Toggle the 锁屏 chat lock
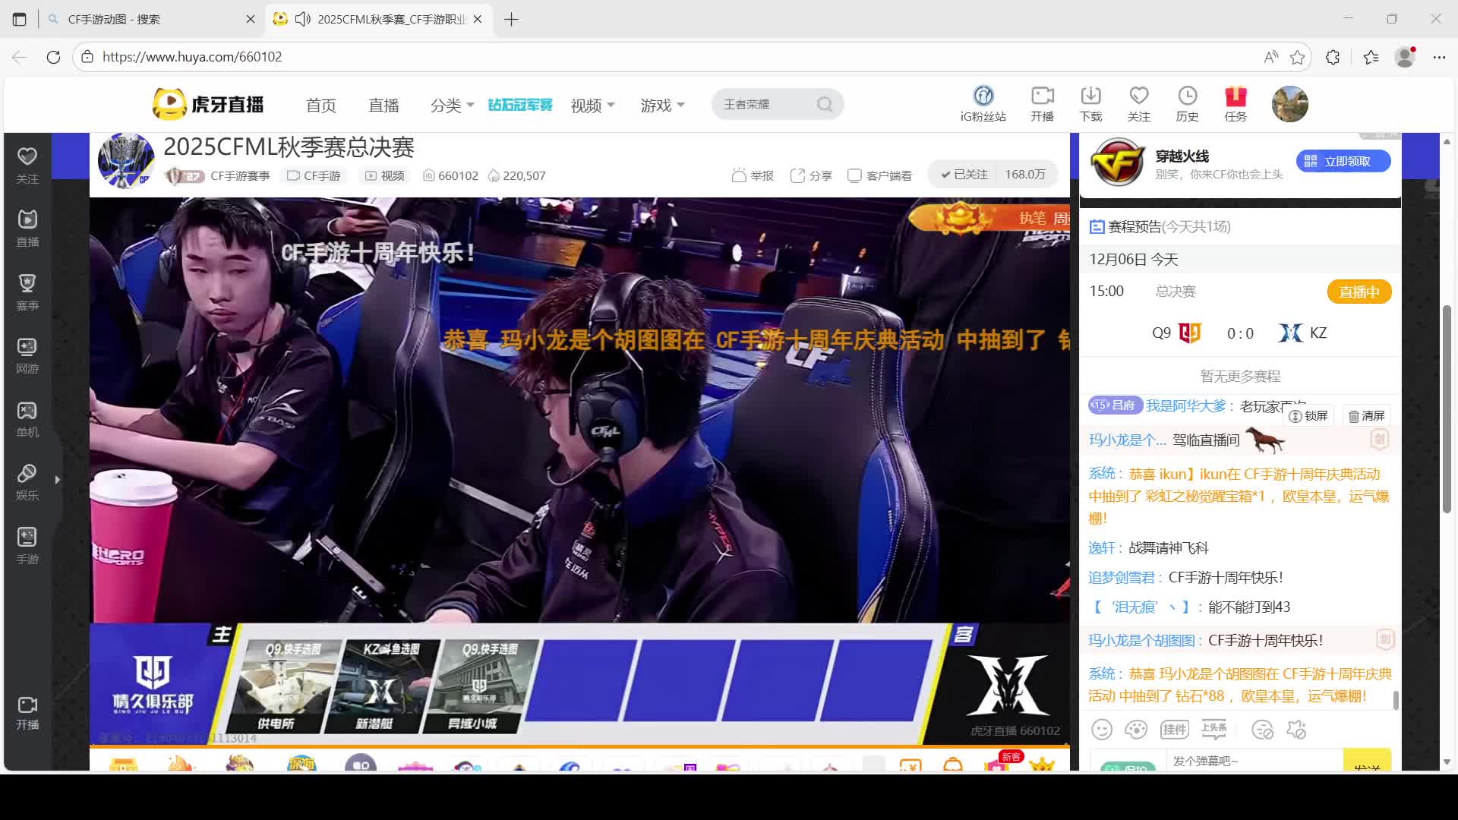1458x820 pixels. 1309,416
